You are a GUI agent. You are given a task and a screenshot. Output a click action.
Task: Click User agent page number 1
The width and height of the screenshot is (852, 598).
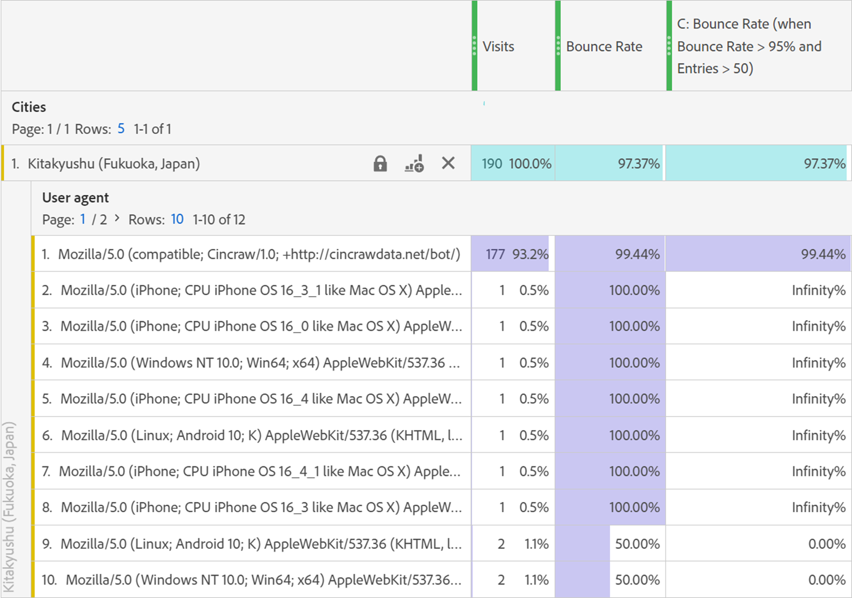tap(83, 219)
